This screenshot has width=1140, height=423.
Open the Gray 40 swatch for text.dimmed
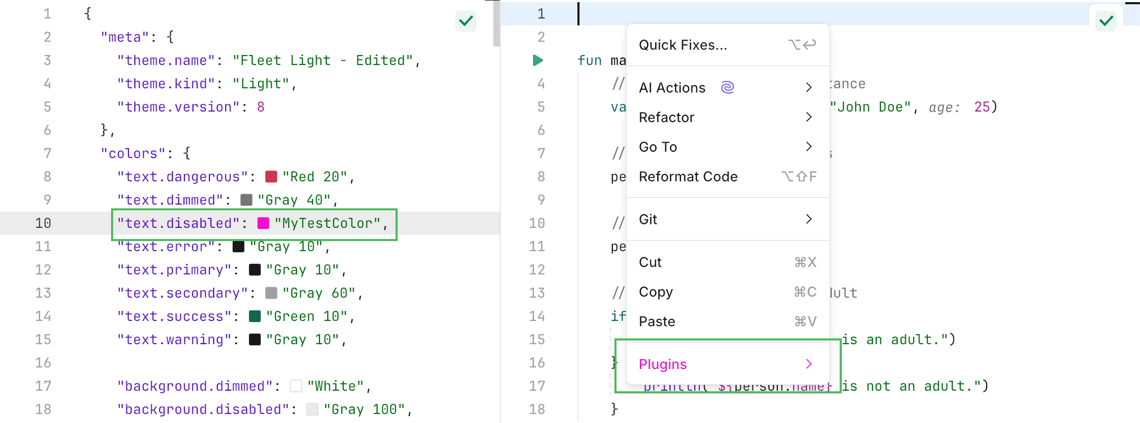(x=246, y=200)
